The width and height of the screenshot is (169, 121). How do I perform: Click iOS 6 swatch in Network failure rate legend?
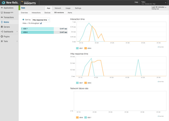(77, 117)
